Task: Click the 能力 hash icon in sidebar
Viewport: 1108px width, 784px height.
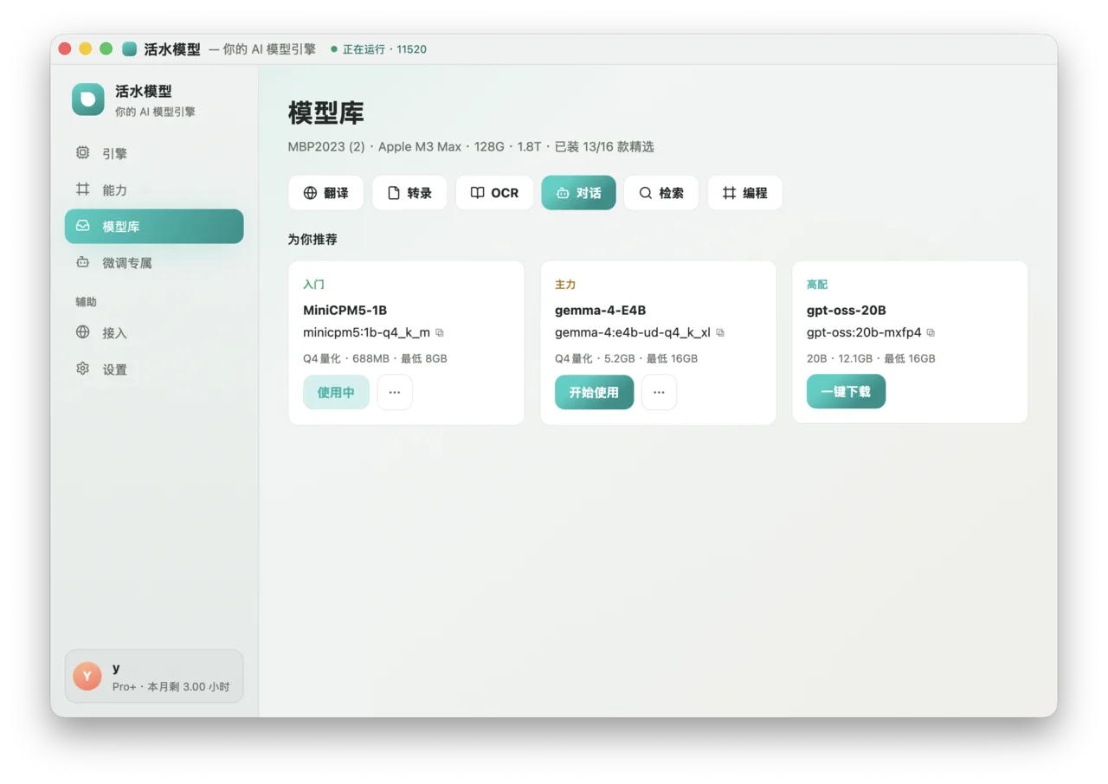Action: pyautogui.click(x=82, y=189)
